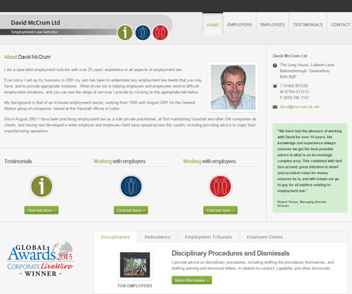The width and height of the screenshot is (352, 294).
Task: Click the For Employers thumbnail image
Action: (x=135, y=265)
